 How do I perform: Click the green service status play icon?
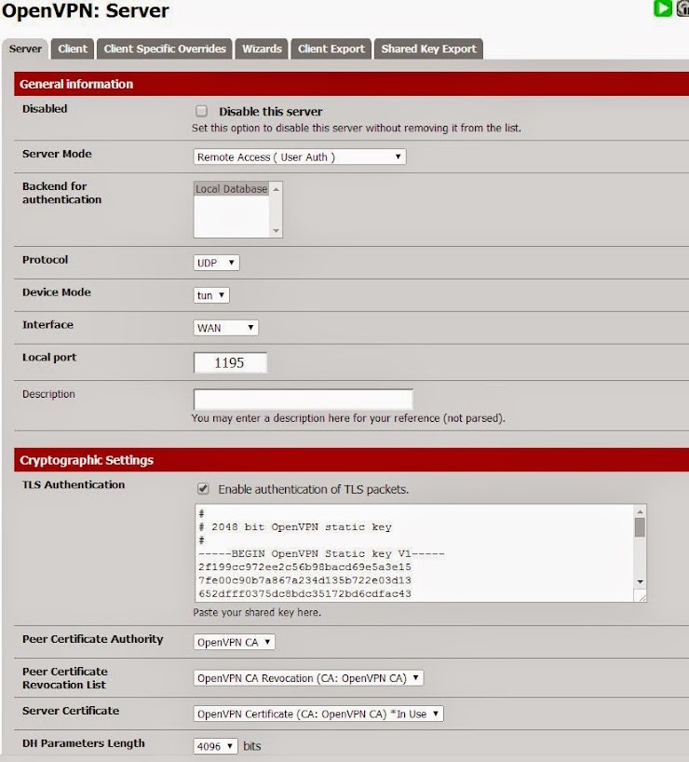coord(662,7)
